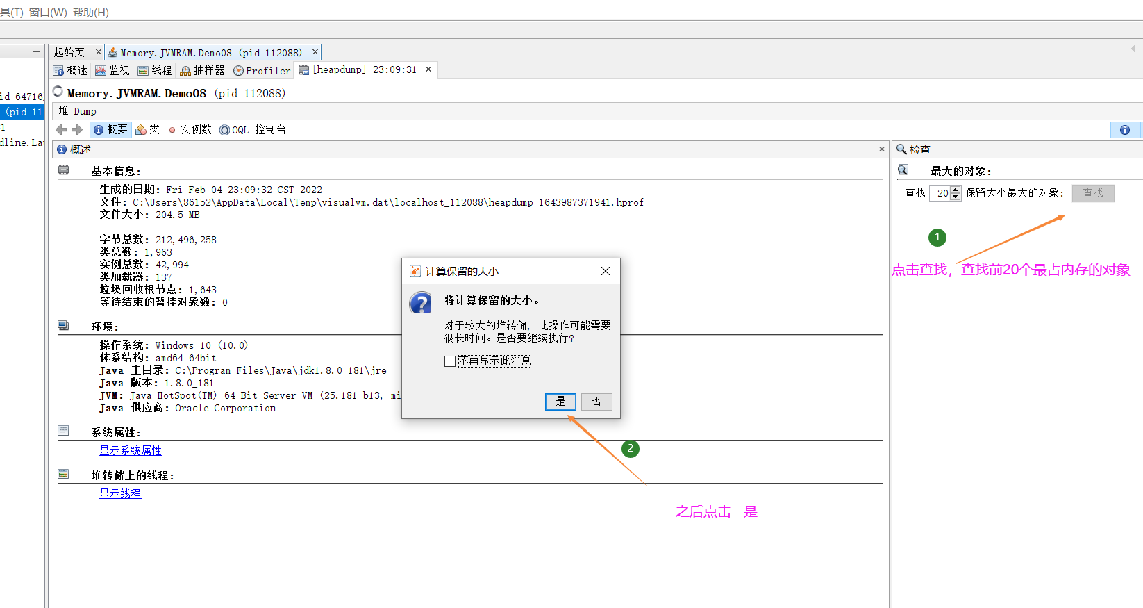Click the 查找 button for largest objects
This screenshot has height=608, width=1143.
point(1093,193)
